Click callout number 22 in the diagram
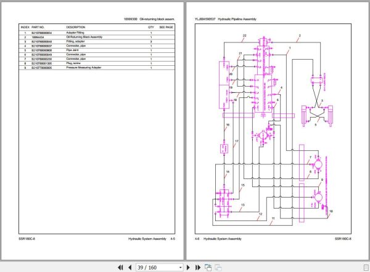The height and width of the screenshot is (272, 370). point(244,36)
